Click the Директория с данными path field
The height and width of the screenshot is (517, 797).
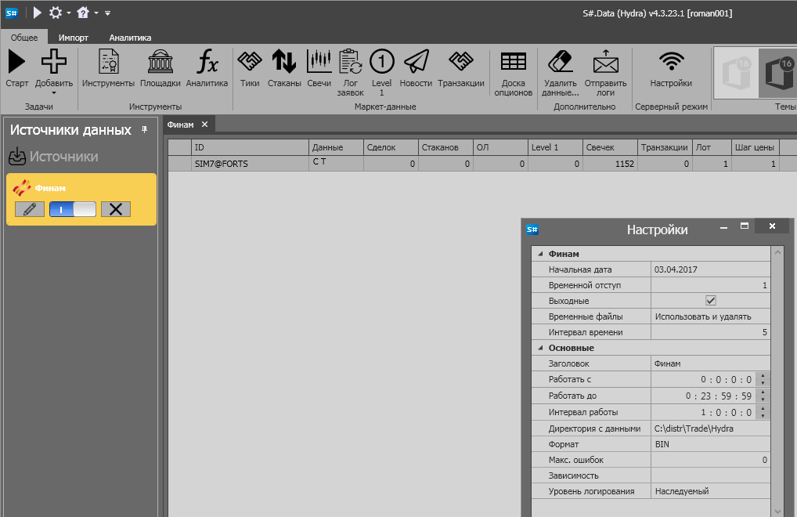click(711, 428)
